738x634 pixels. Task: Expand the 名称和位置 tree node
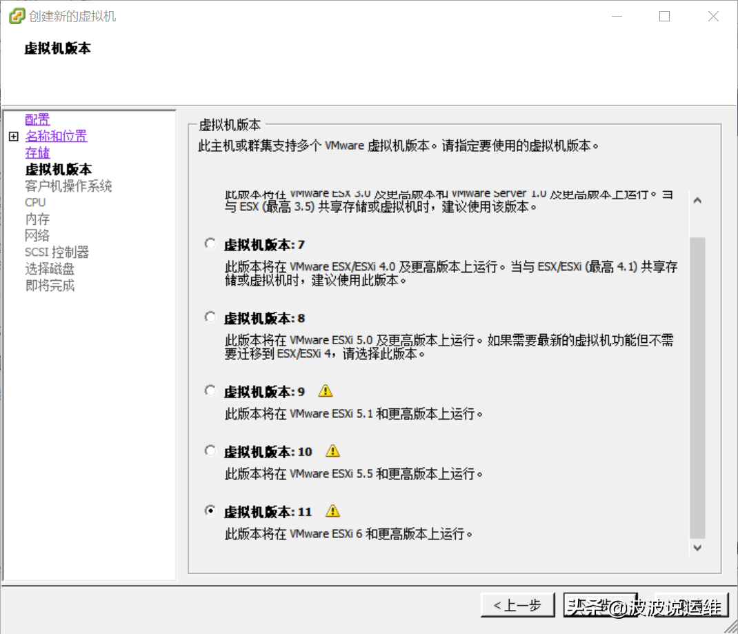(x=14, y=137)
